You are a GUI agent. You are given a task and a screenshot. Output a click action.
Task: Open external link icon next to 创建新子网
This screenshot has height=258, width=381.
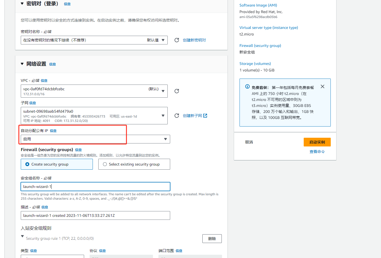pyautogui.click(x=205, y=116)
